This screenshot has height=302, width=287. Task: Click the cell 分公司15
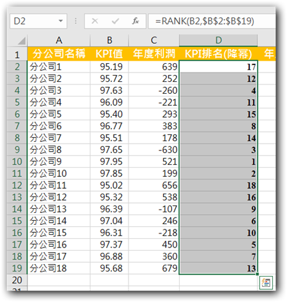pyautogui.click(x=59, y=233)
